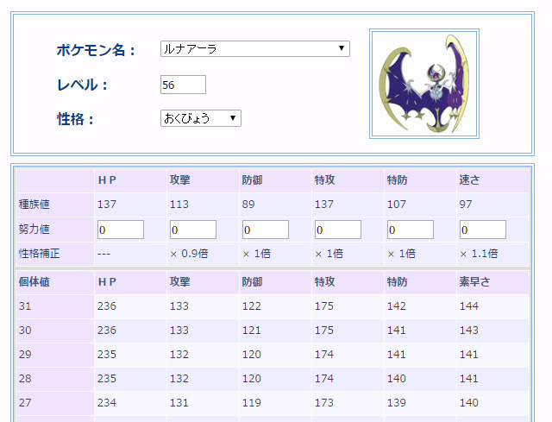Click the 攻撃 努力値 input field

pyautogui.click(x=193, y=230)
